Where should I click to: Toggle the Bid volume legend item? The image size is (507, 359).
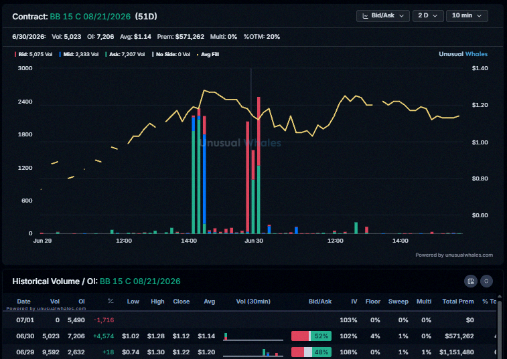pyautogui.click(x=33, y=55)
